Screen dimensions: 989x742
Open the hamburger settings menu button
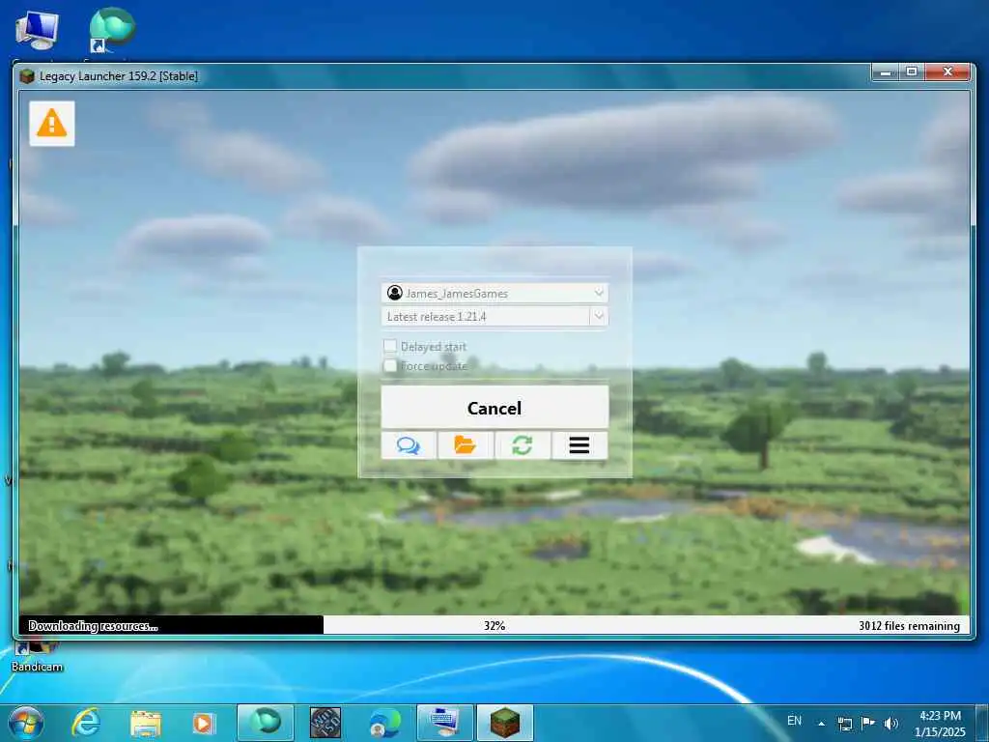pos(579,445)
